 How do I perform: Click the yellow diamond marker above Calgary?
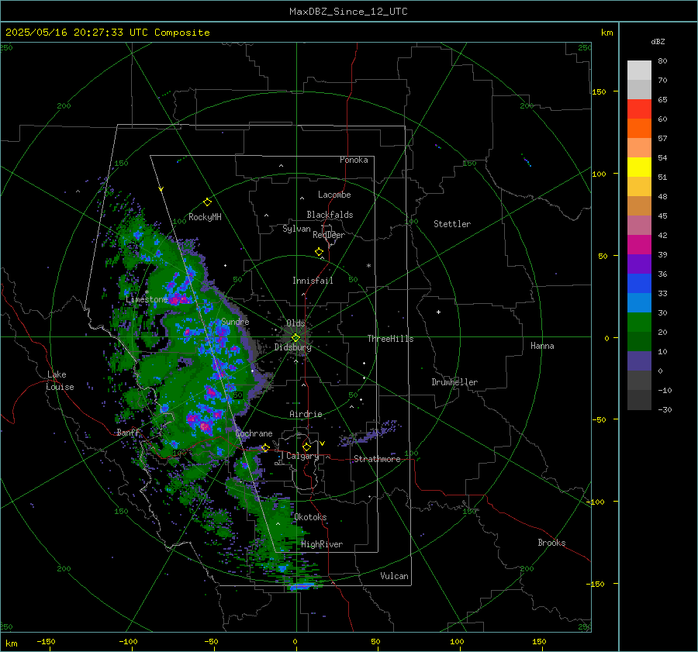coord(306,447)
